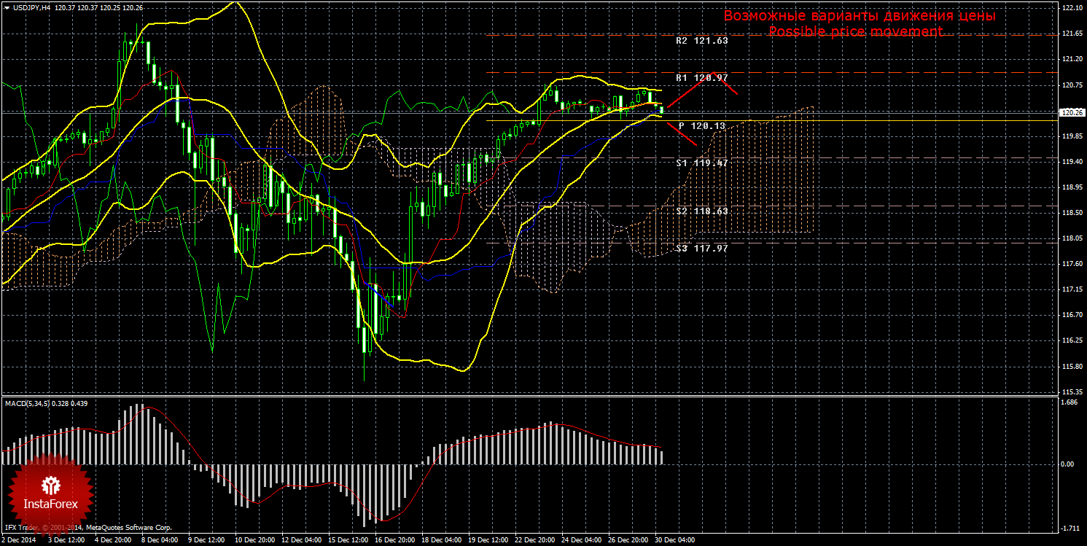The width and height of the screenshot is (1087, 546).
Task: Select 121.20 on the price axis
Action: tap(1072, 59)
